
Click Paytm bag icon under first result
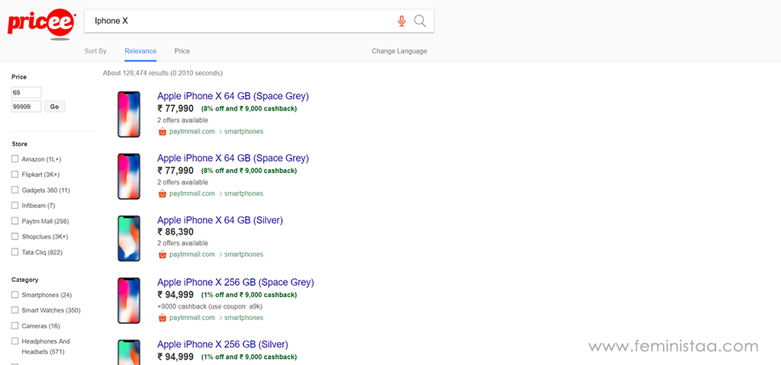(162, 132)
